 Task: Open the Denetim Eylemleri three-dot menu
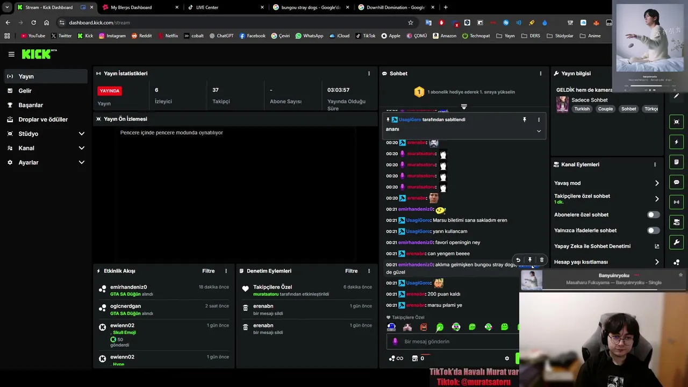click(369, 271)
